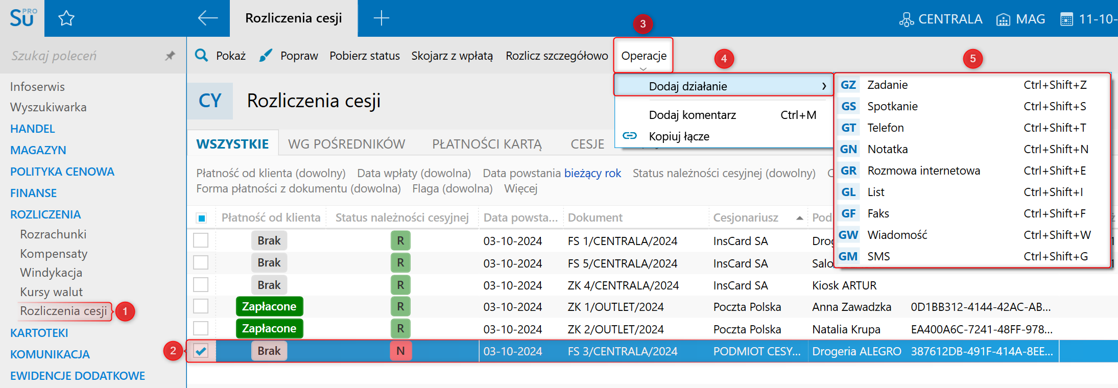Viewport: 1118px width, 388px height.
Task: Click Rozlicz szczegółowo button
Action: [x=557, y=56]
